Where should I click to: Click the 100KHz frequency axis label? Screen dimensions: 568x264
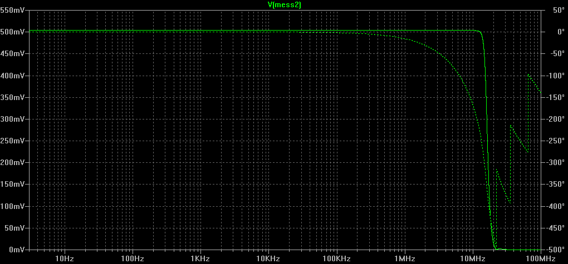tap(336, 258)
